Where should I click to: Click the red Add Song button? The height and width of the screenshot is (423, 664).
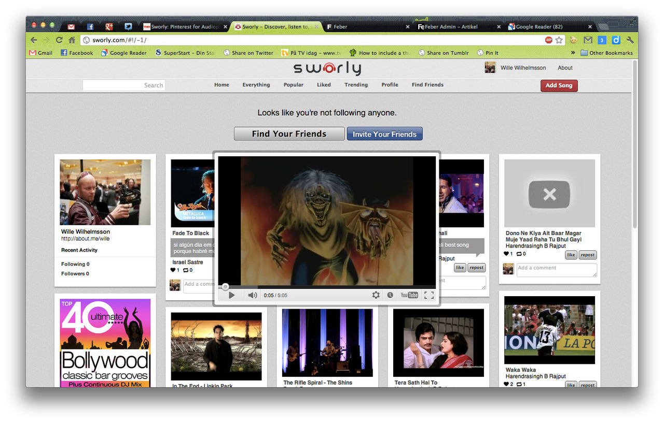(x=559, y=85)
